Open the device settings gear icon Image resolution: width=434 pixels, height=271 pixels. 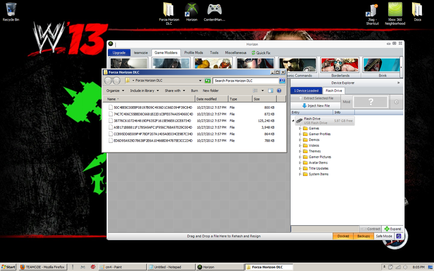pyautogui.click(x=396, y=102)
